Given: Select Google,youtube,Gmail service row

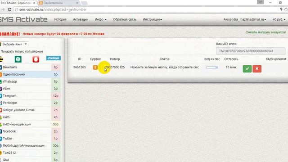Looking at the screenshot, I should [30, 110].
